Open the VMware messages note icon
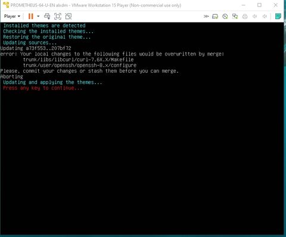The width and height of the screenshot is (286, 237). click(x=278, y=16)
